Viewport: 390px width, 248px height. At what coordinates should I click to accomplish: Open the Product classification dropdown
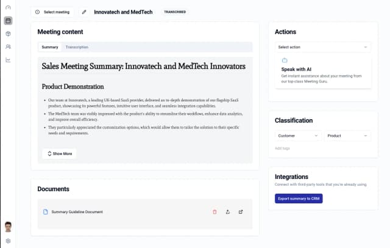347,136
